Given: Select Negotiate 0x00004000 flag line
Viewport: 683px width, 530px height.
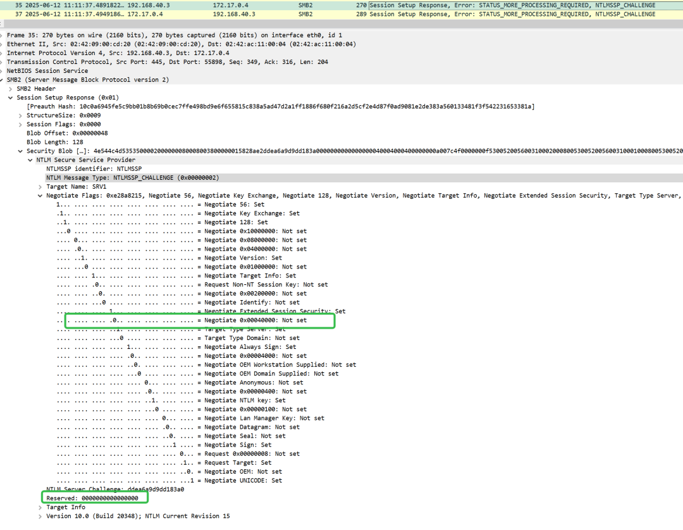Looking at the screenshot, I should click(182, 356).
